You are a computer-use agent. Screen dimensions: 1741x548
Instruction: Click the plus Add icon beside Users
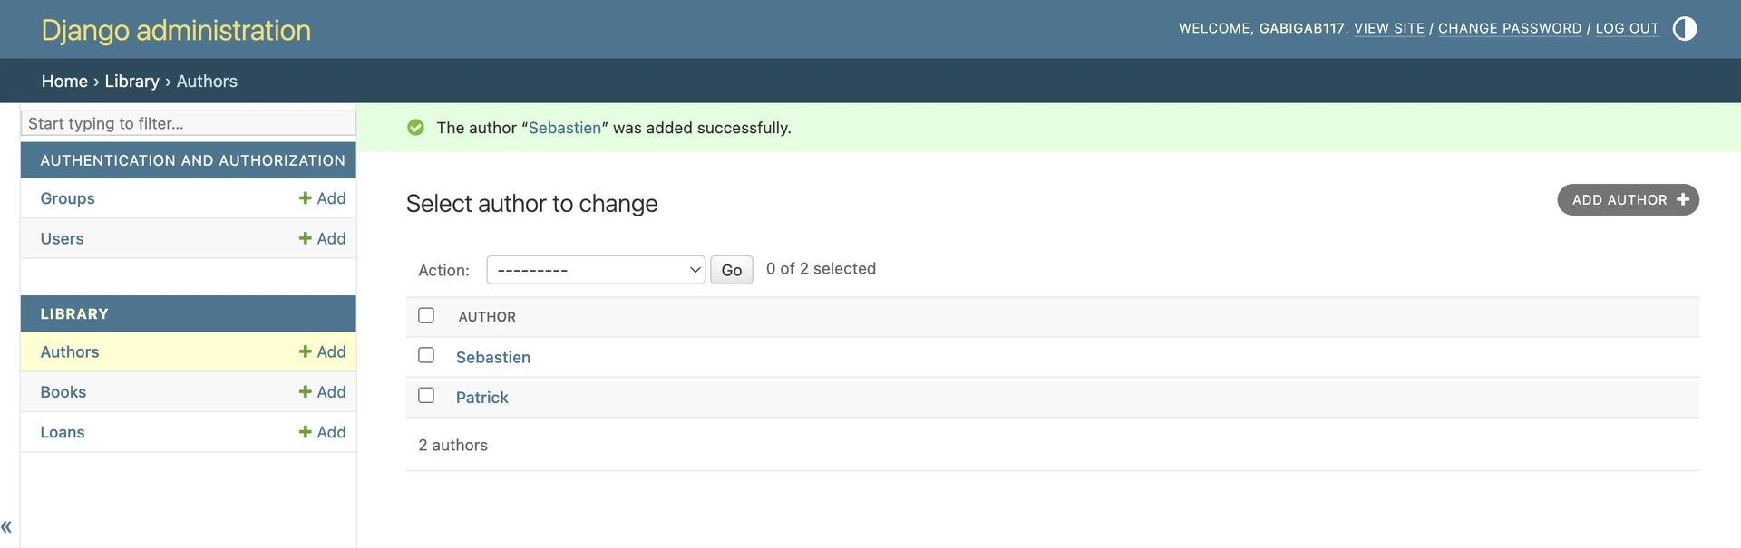[306, 238]
